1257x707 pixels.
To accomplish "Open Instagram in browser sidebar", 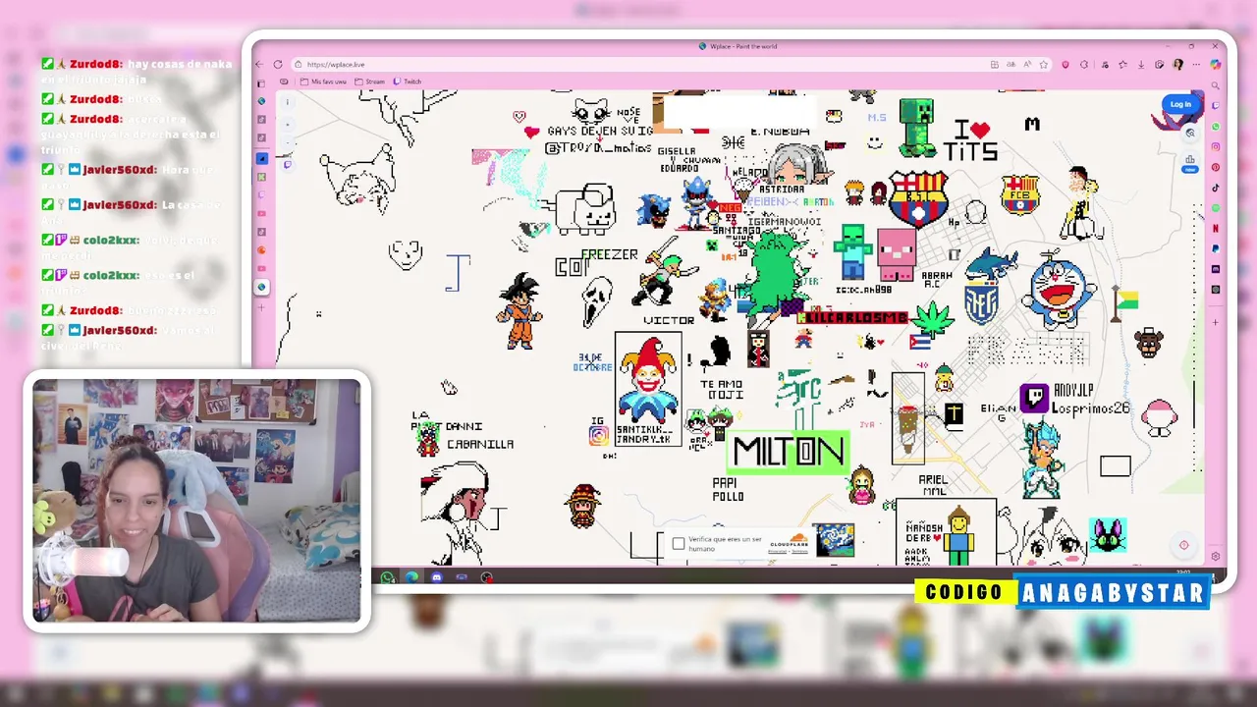I will pyautogui.click(x=1216, y=146).
